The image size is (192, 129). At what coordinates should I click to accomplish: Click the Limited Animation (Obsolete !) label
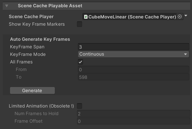(x=41, y=106)
